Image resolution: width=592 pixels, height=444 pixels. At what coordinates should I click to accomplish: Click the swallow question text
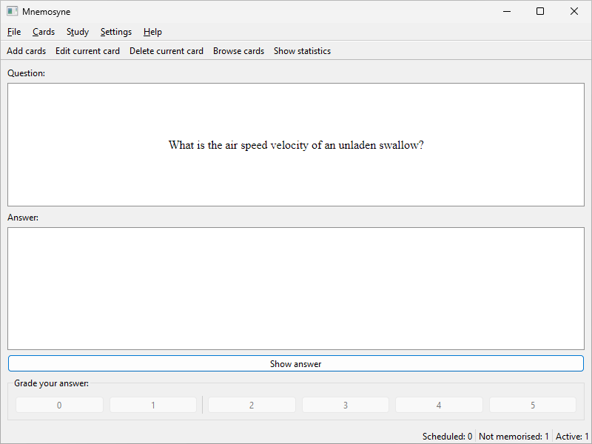(x=296, y=145)
